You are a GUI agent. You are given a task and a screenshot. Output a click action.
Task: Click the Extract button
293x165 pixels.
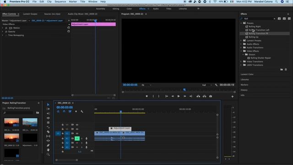coord(205,96)
